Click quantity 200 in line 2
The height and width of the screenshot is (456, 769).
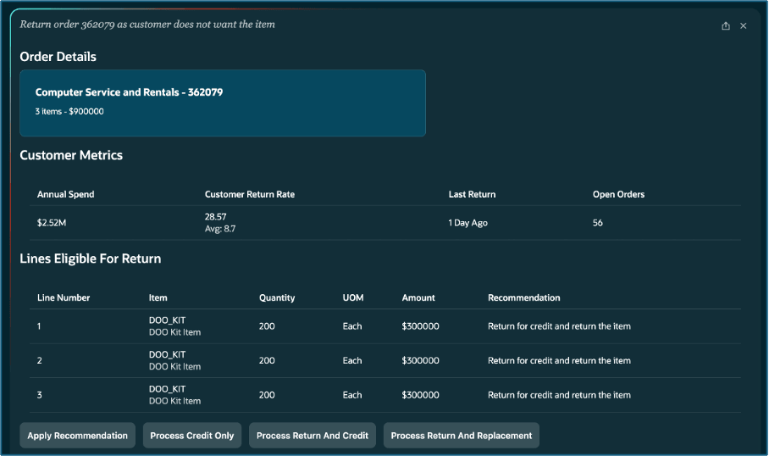(x=267, y=361)
